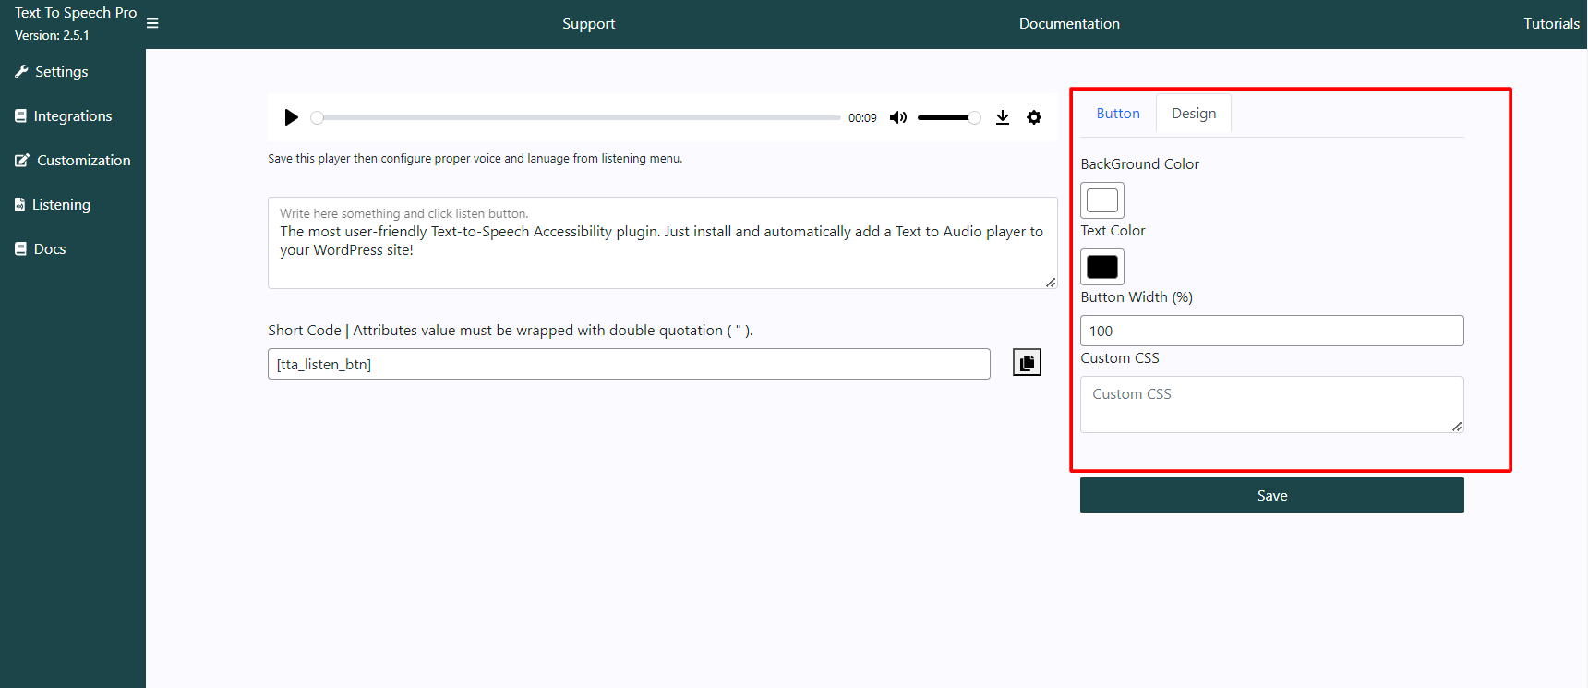
Task: Open the Documentation link in header
Action: [x=1069, y=24]
